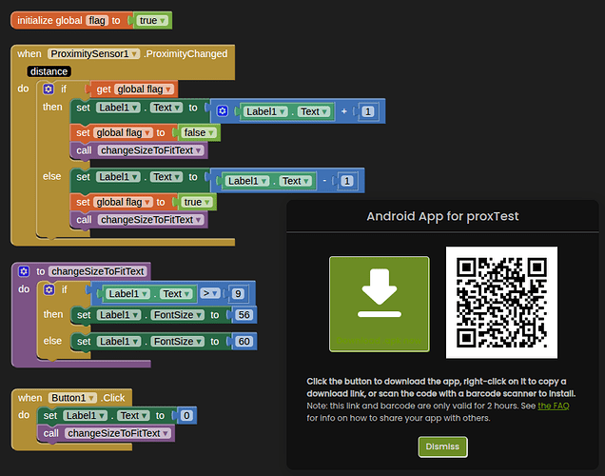Select the number 0 in the Button1 Click block

[187, 416]
